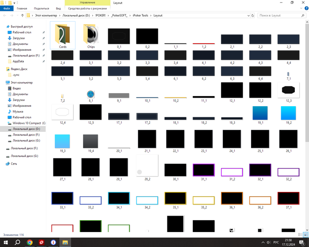Open the Windows Start menu
This screenshot has height=247, width=309.
(x=5, y=242)
